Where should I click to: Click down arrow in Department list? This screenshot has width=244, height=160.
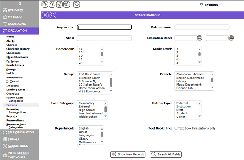pos(102,141)
